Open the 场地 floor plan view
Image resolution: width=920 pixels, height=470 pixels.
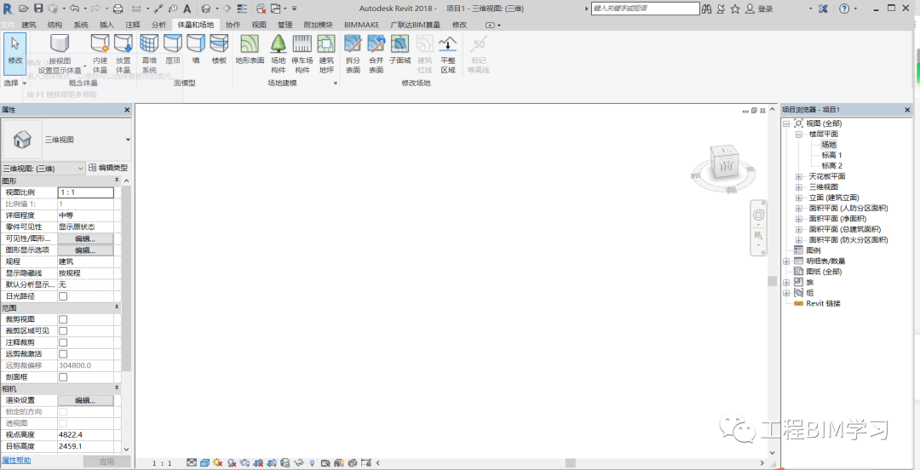[829, 145]
